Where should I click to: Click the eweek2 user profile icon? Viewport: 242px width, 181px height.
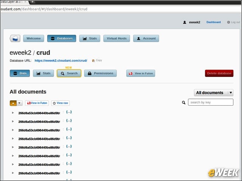pos(185,22)
